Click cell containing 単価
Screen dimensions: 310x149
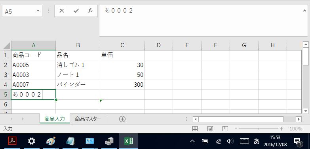point(122,55)
